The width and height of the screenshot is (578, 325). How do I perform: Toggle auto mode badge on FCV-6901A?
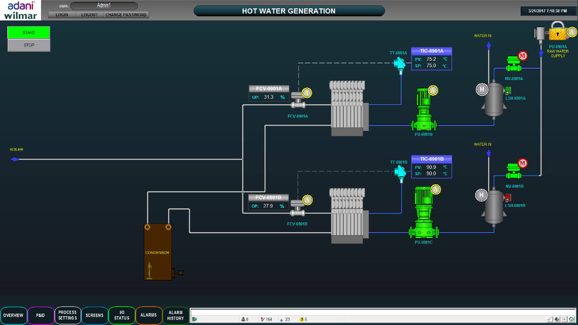pos(306,92)
